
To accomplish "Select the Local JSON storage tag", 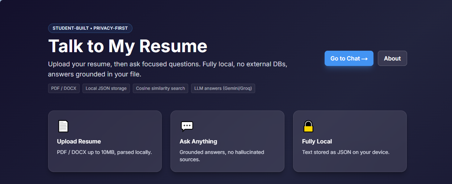I will pos(106,88).
